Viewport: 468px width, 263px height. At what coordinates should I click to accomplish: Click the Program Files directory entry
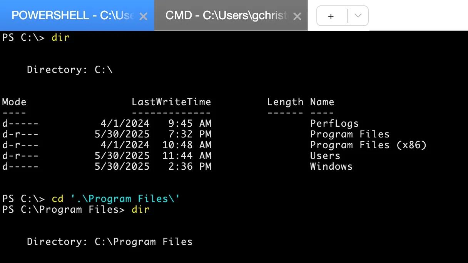pos(349,134)
